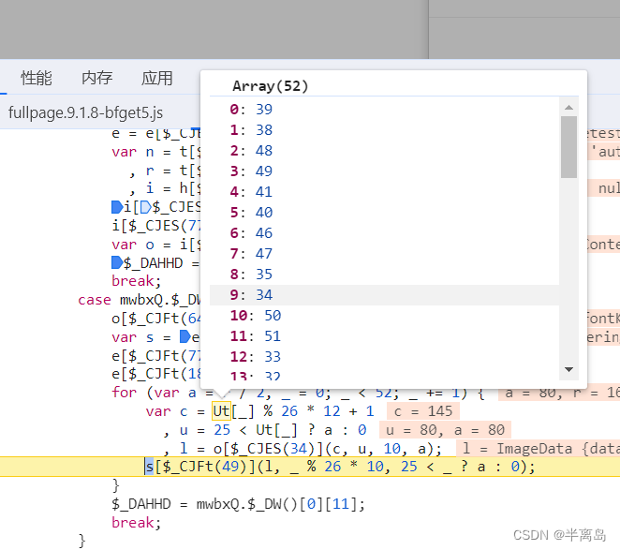Click the scroll up arrow in Array popup
This screenshot has width=620, height=550.
coord(568,108)
